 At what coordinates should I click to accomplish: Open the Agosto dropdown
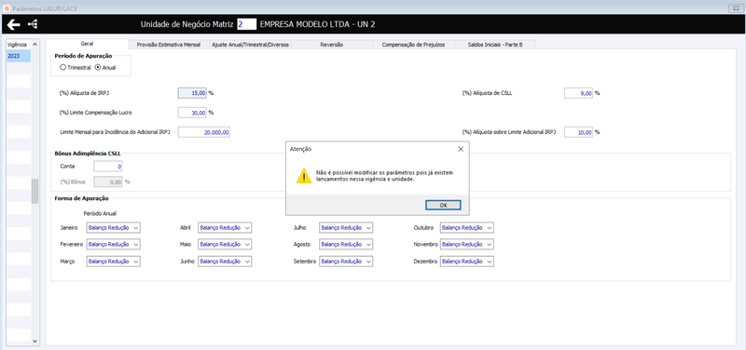pos(346,245)
